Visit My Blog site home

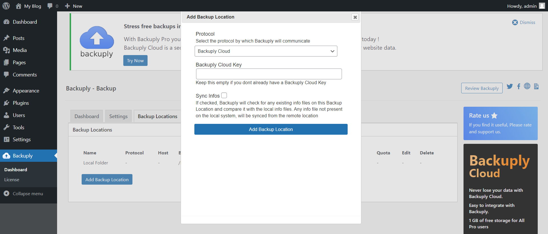(x=28, y=6)
